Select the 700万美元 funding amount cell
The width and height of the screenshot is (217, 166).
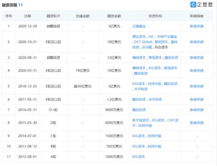[114, 146]
